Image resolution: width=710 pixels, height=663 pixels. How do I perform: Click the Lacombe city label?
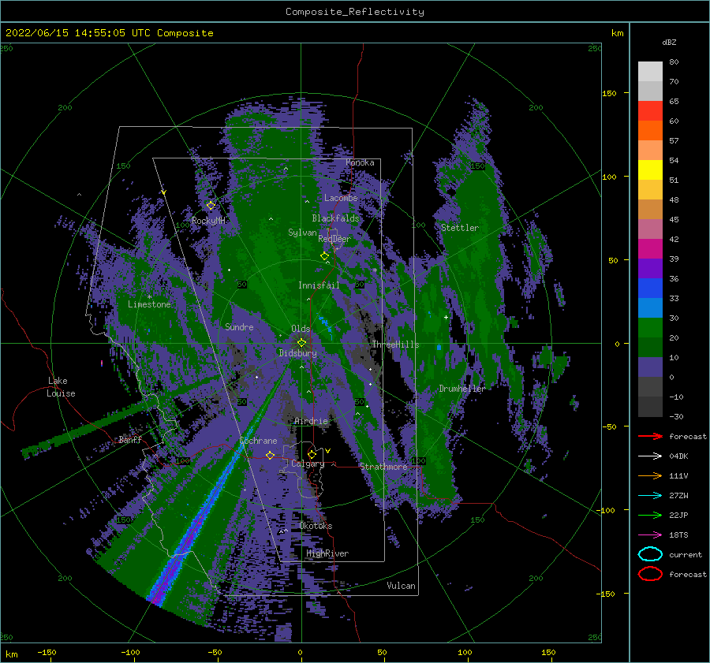[341, 198]
